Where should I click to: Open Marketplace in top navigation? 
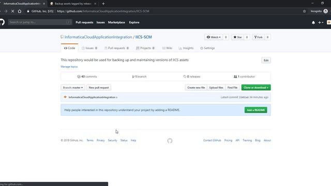[x=116, y=22]
